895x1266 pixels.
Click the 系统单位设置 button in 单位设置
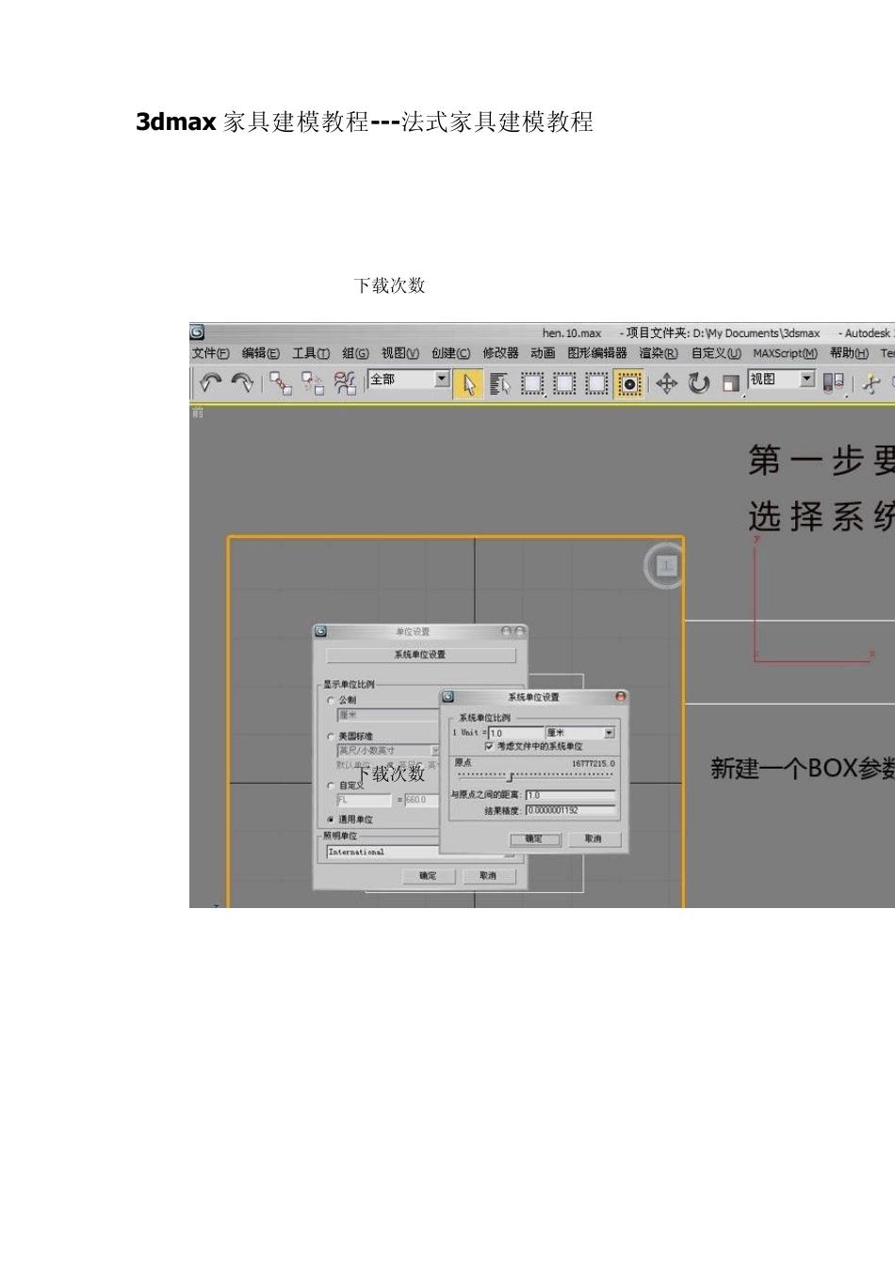(420, 655)
